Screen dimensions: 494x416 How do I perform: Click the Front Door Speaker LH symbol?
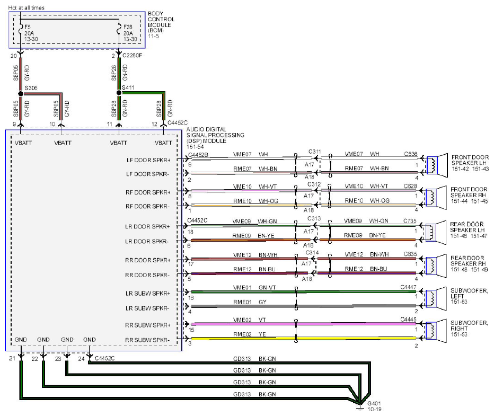point(436,165)
